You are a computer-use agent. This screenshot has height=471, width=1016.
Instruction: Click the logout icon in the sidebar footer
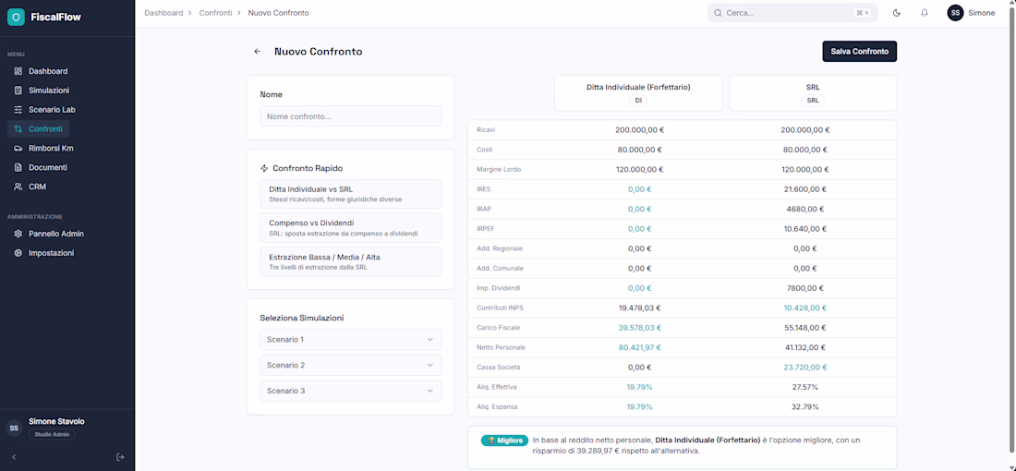(x=120, y=457)
